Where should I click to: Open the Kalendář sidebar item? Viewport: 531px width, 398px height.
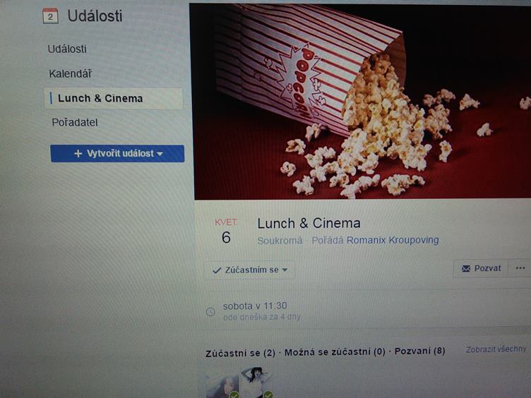coord(70,73)
